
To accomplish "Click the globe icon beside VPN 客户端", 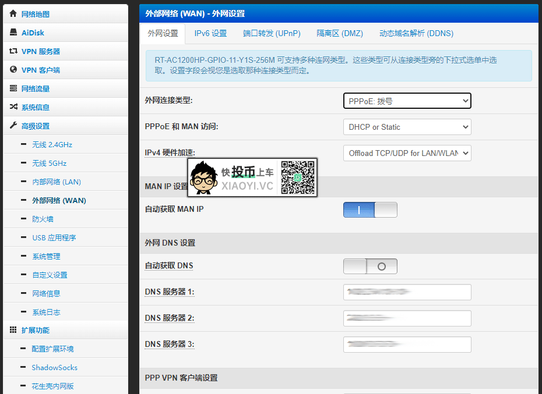I will (13, 69).
